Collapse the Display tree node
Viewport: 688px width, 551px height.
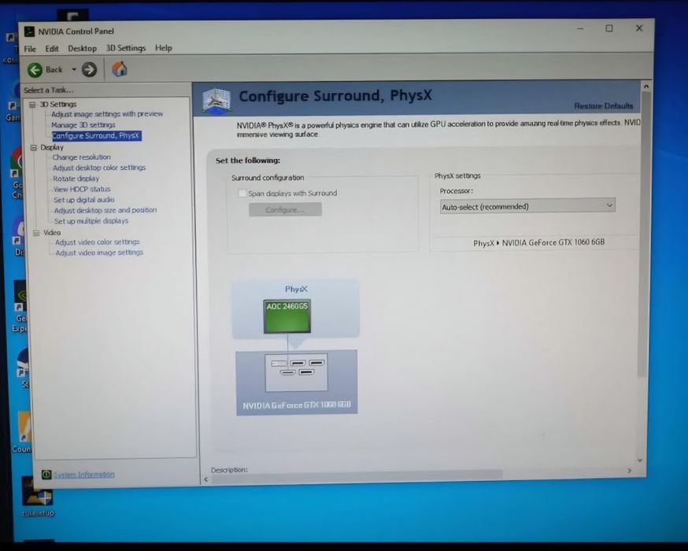(34, 147)
